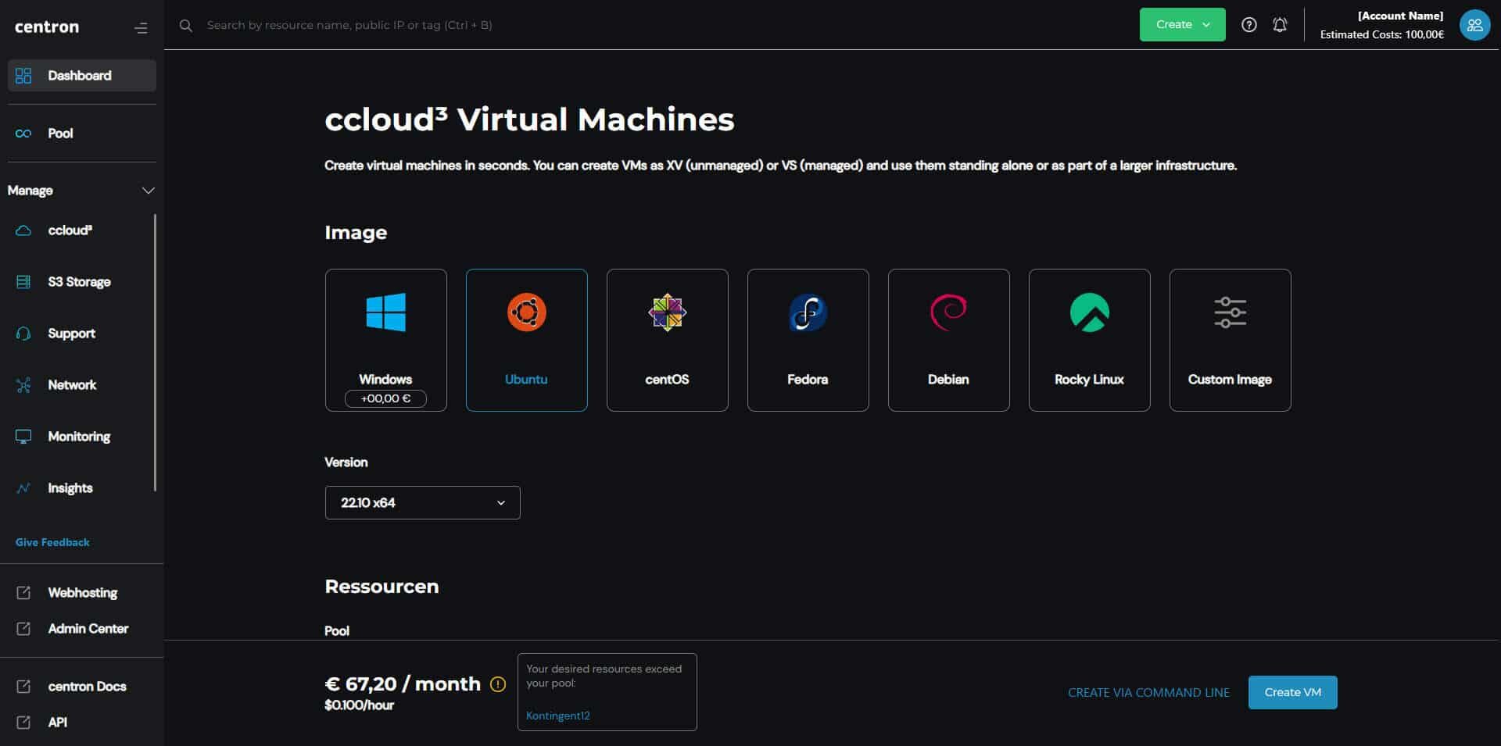
Task: Click the Pool infinity icon
Action: pos(23,134)
